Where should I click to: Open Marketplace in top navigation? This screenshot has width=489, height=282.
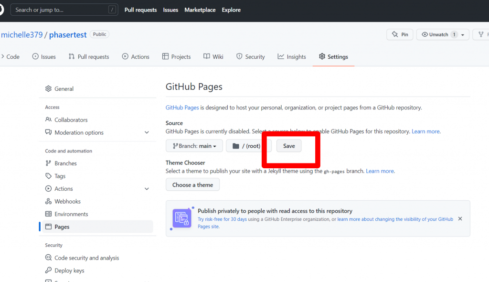200,10
